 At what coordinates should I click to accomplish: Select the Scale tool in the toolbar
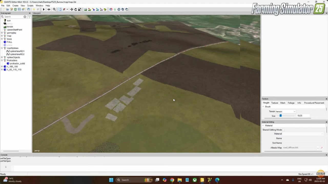tap(79, 9)
